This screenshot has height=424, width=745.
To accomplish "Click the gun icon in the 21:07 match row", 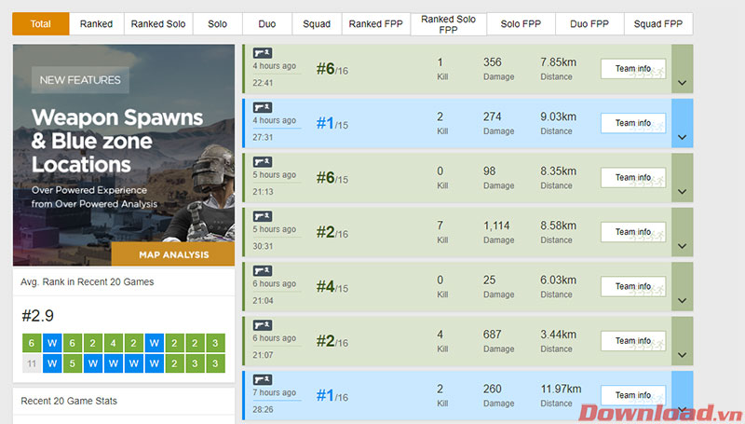I will tap(263, 325).
